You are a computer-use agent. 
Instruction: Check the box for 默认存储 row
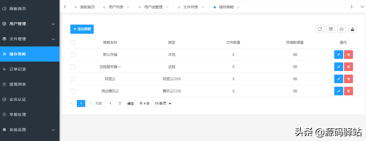[x=73, y=55]
